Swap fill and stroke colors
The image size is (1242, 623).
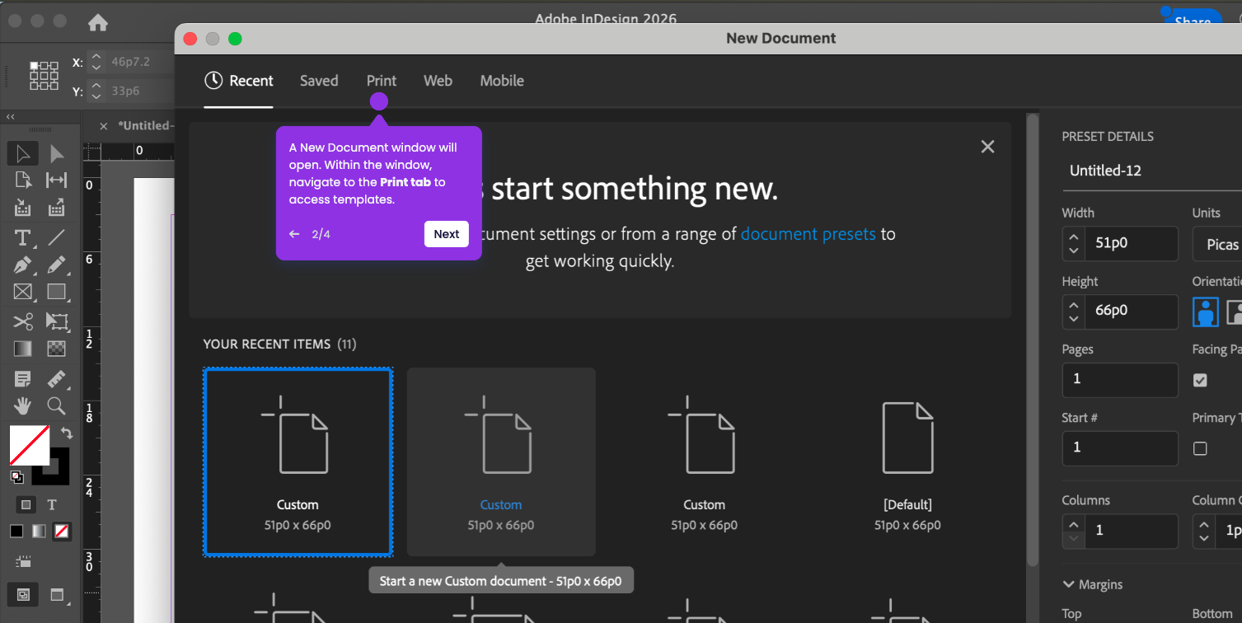(x=67, y=432)
